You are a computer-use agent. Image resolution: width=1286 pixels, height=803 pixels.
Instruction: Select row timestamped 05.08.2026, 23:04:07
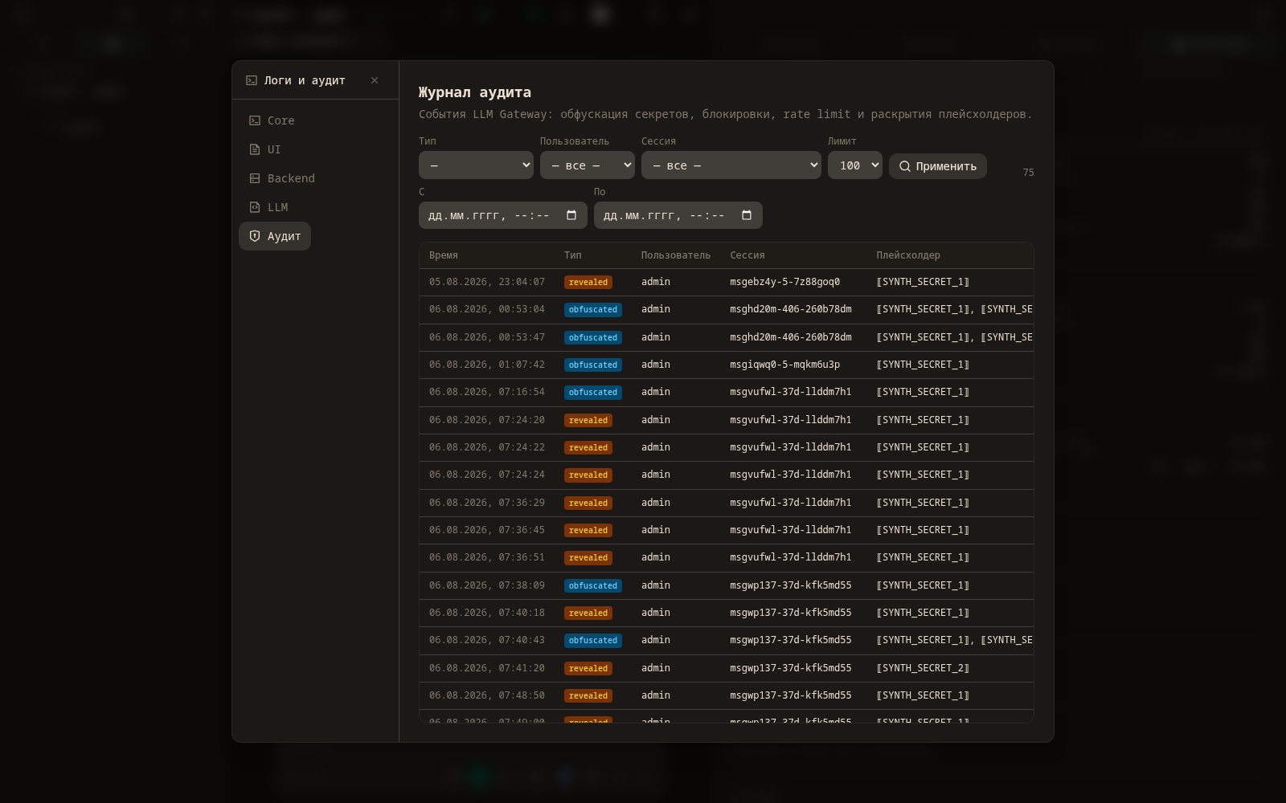click(x=727, y=282)
